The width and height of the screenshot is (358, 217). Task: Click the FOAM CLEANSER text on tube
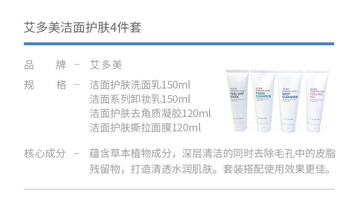pos(263,95)
